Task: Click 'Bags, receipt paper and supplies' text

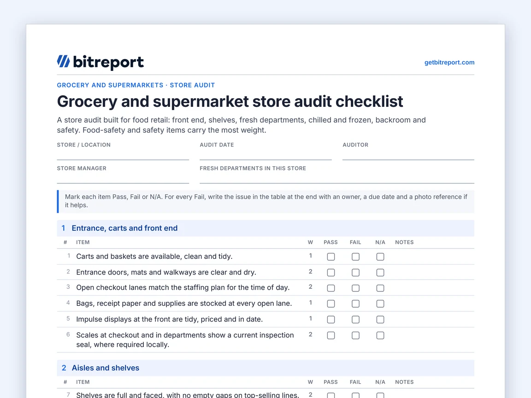Action: click(184, 304)
